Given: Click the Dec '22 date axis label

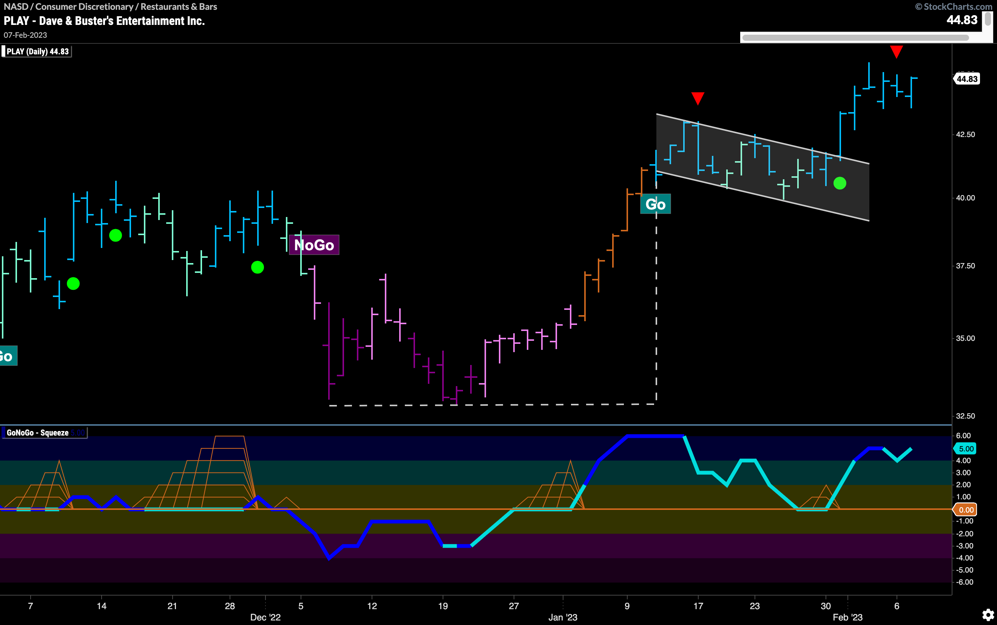Looking at the screenshot, I should pos(265,617).
